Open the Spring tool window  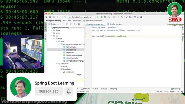click(x=113, y=89)
